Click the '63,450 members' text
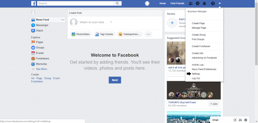 click(178, 106)
